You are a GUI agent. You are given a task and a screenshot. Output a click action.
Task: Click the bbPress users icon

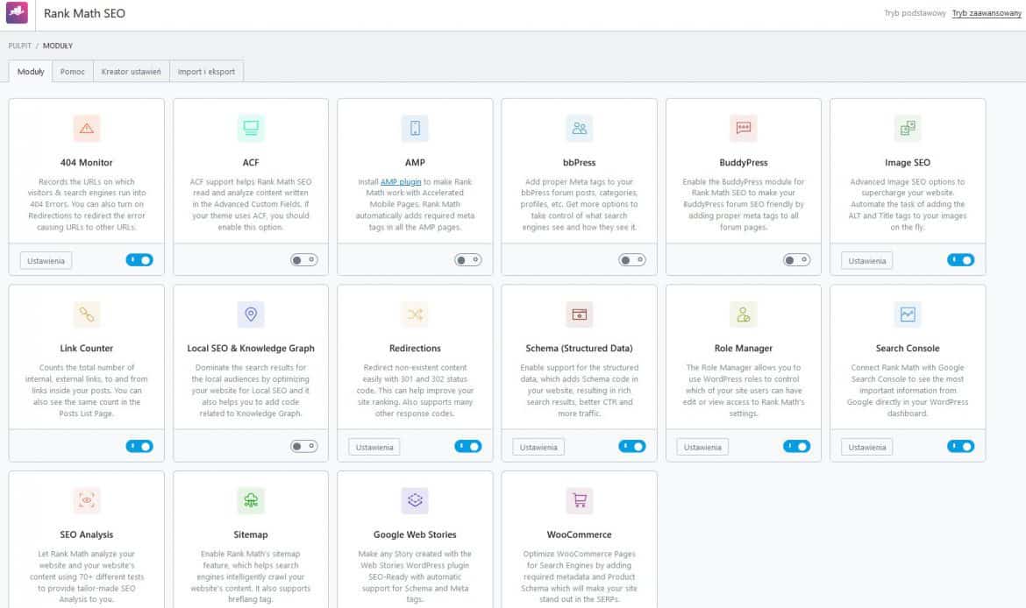[x=579, y=128]
